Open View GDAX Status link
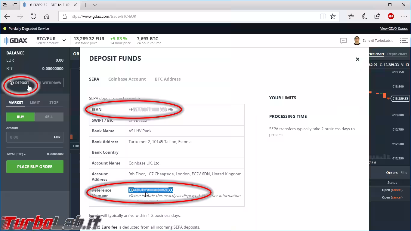The height and width of the screenshot is (231, 411). pos(394,29)
